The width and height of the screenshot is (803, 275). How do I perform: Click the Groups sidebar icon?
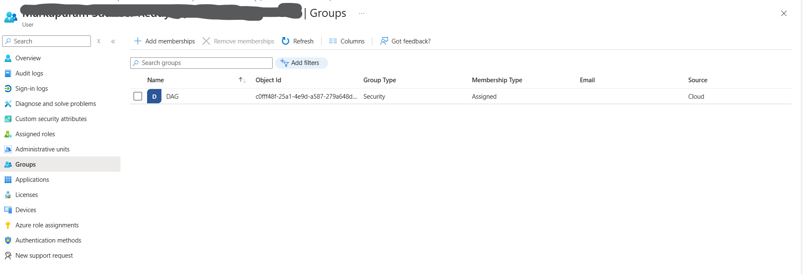(8, 164)
